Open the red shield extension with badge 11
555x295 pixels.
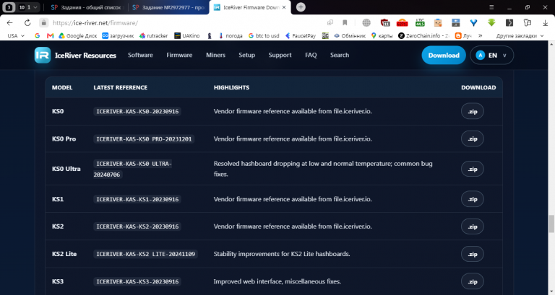(385, 22)
